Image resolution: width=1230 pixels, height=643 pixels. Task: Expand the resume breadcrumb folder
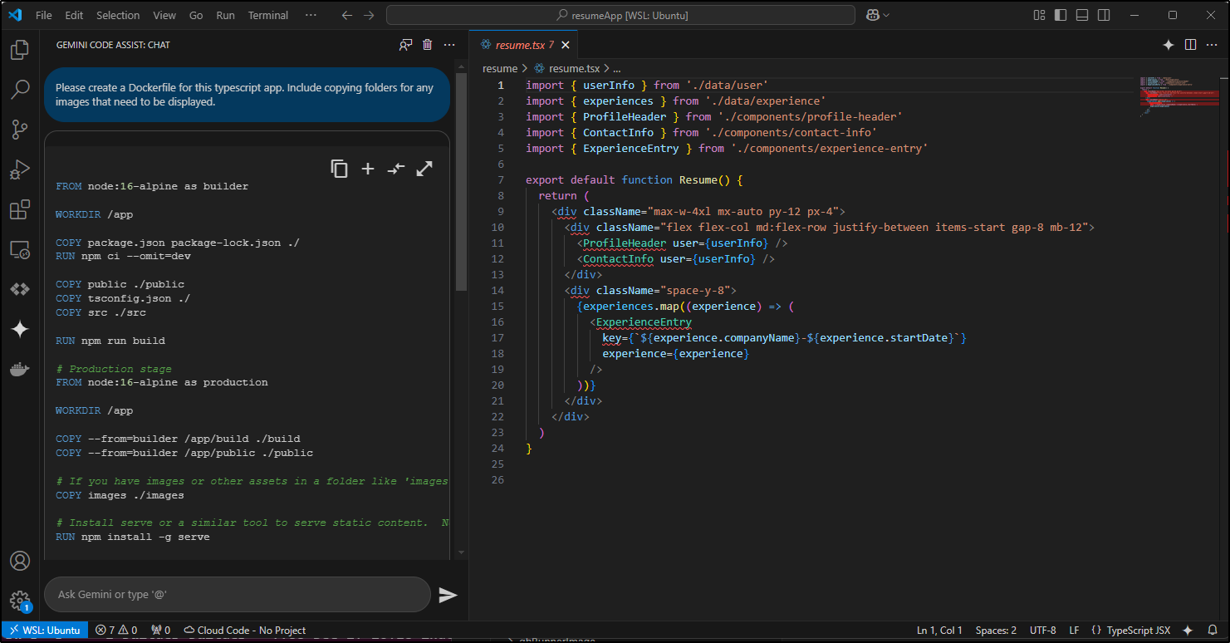click(x=500, y=69)
